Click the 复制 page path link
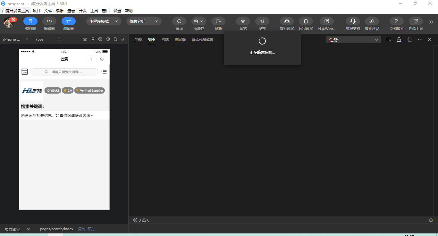Image resolution: width=438 pixels, height=236 pixels. tap(81, 229)
